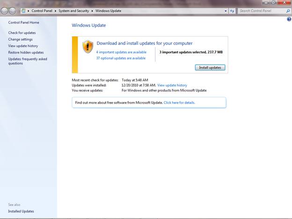Click the 'Most recent check for updates:' label
The height and width of the screenshot is (219, 292).
pyautogui.click(x=95, y=80)
